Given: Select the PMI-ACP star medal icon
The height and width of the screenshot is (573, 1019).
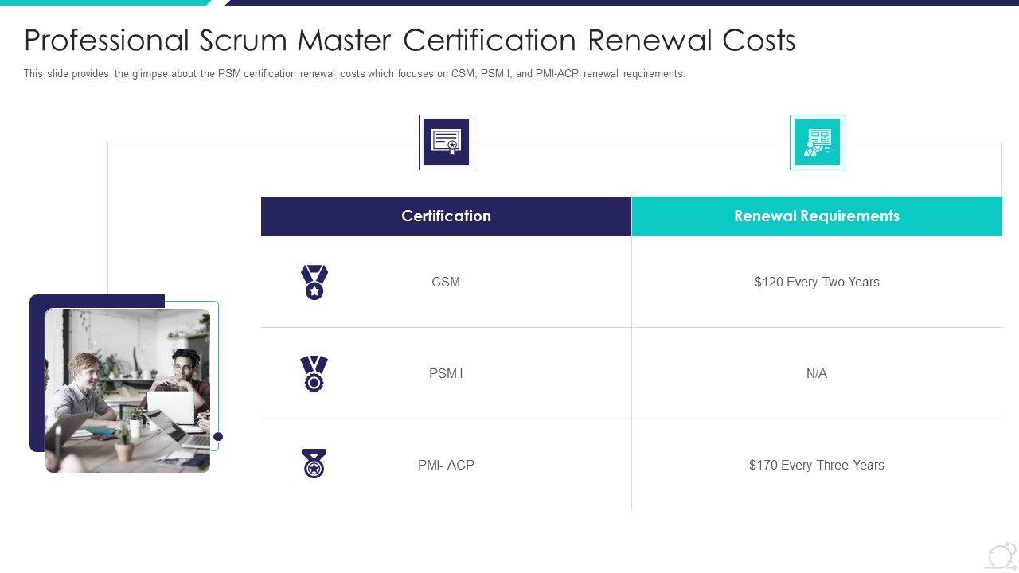Looking at the screenshot, I should [x=314, y=464].
